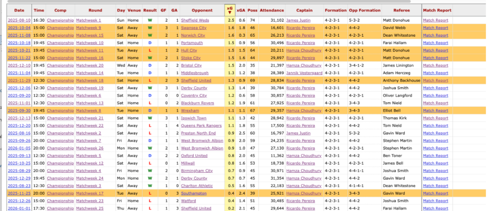Open Match Report for Southampton game
Viewport: 490px width, 211px height.
(435, 193)
